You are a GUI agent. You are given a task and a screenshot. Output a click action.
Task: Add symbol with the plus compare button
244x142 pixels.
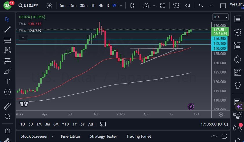49,5
